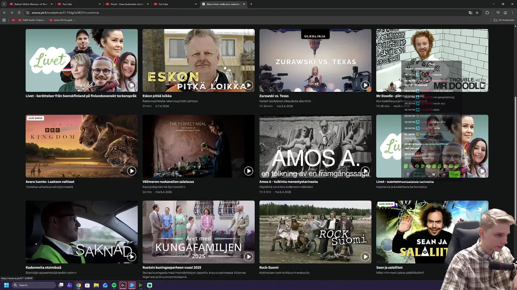Bookmark this page with the star icon
The image size is (517, 290).
477,12
